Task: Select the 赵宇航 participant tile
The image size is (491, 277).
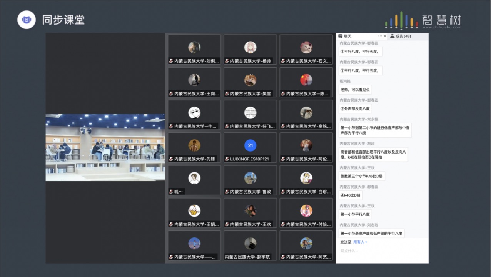Action: pyautogui.click(x=250, y=245)
